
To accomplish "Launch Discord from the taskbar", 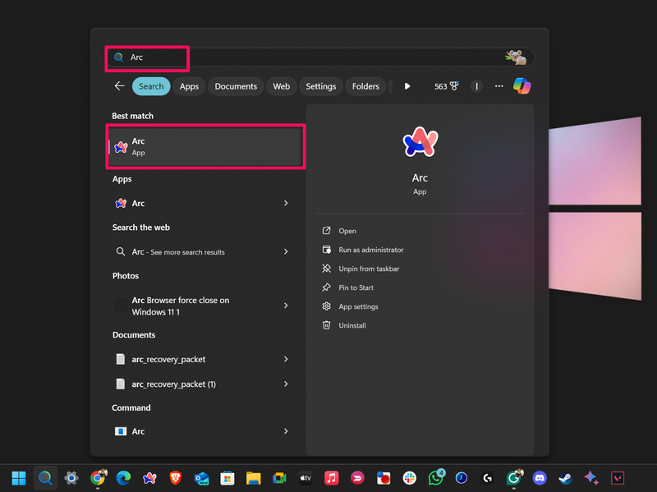I will point(540,477).
